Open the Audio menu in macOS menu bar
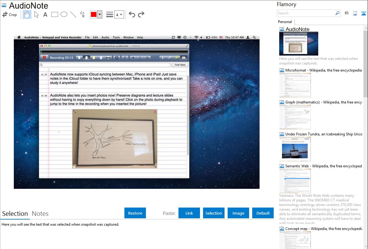This screenshot has height=249, width=368. click(105, 37)
